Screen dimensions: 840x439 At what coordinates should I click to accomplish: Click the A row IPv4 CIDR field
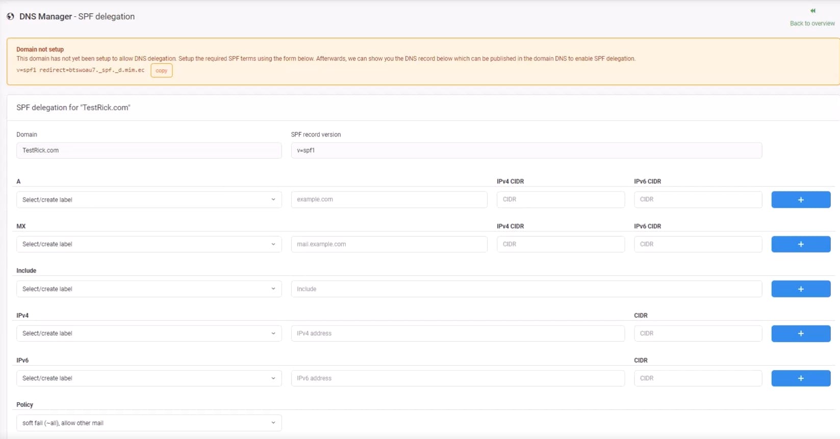(x=561, y=200)
